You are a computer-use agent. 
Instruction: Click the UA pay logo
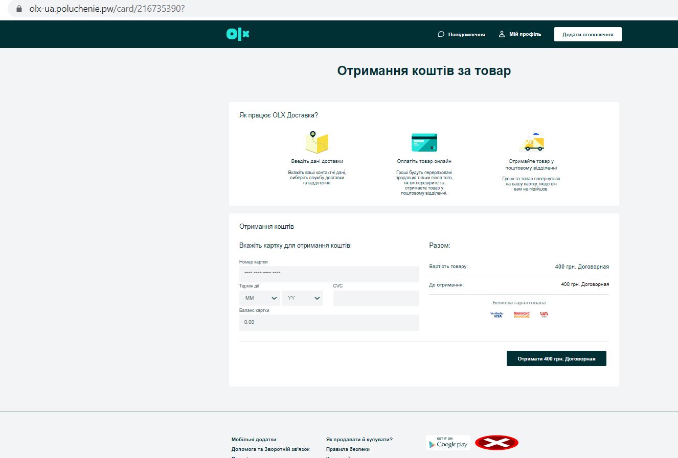click(544, 315)
